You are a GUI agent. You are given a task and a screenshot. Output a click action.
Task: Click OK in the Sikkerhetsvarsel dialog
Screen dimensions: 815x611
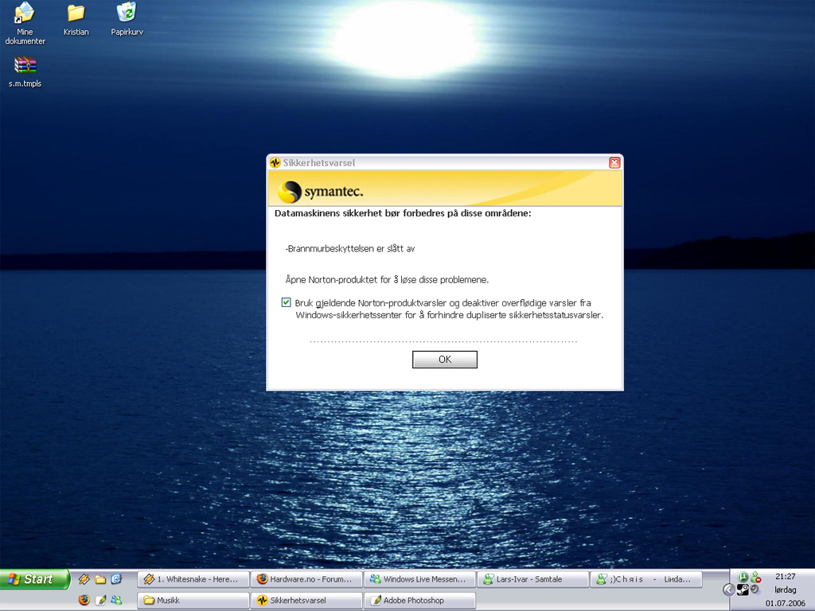(444, 359)
